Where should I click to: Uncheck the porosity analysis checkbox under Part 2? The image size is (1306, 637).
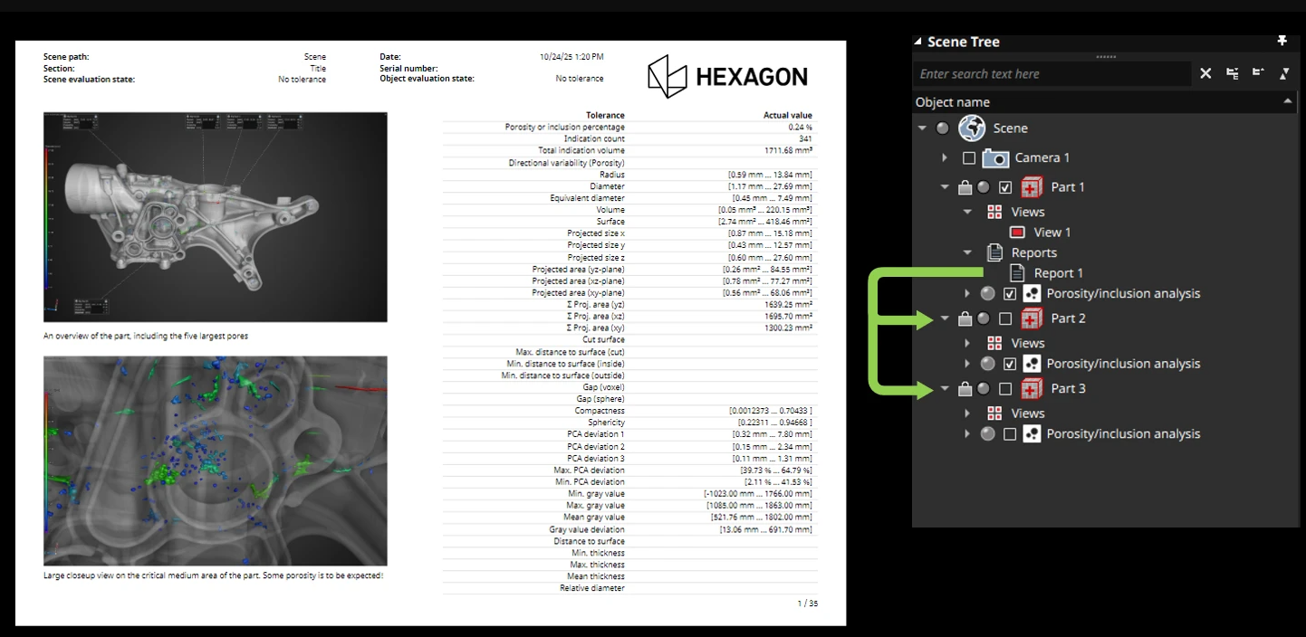(x=1010, y=364)
